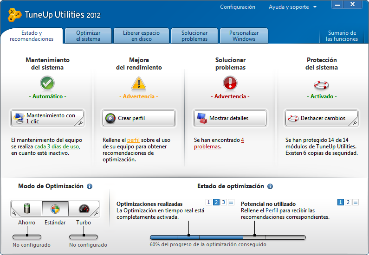
Task: Switch to Solucionar problemas tab
Action: (194, 36)
